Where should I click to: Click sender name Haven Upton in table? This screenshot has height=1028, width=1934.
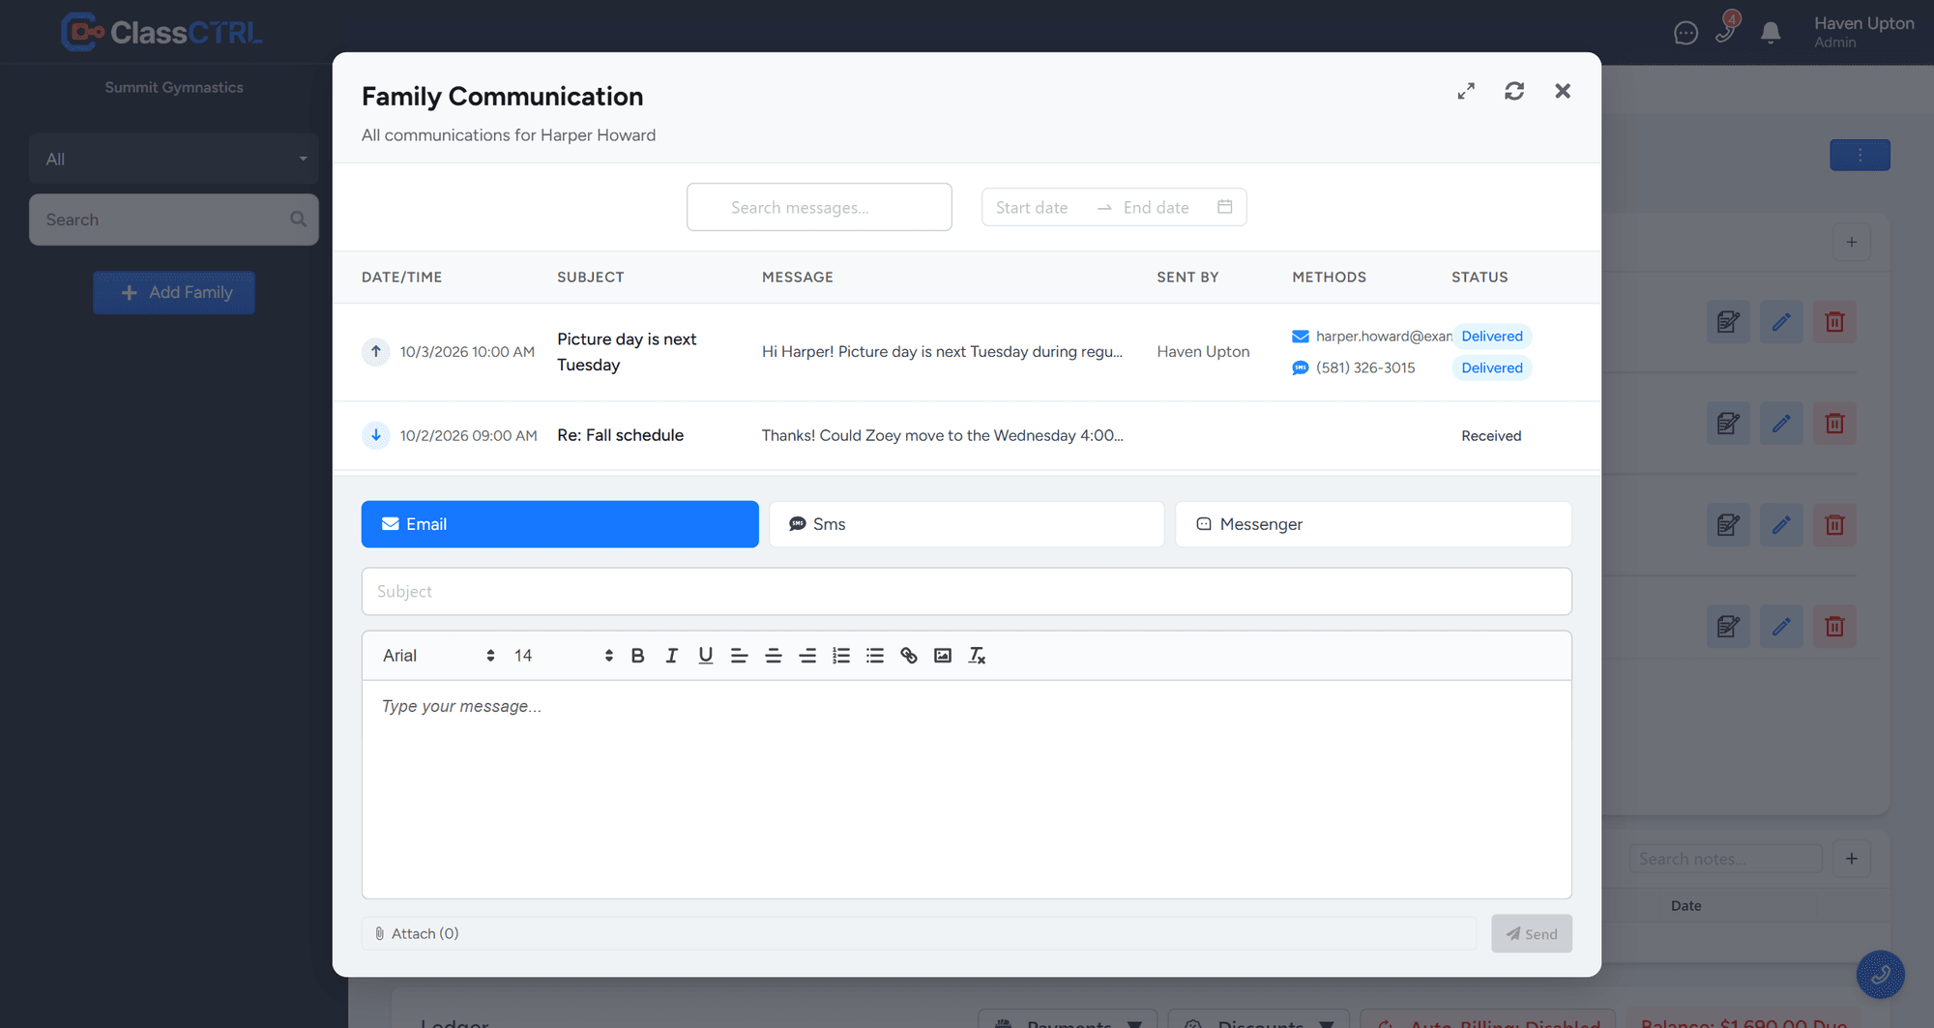click(x=1203, y=352)
